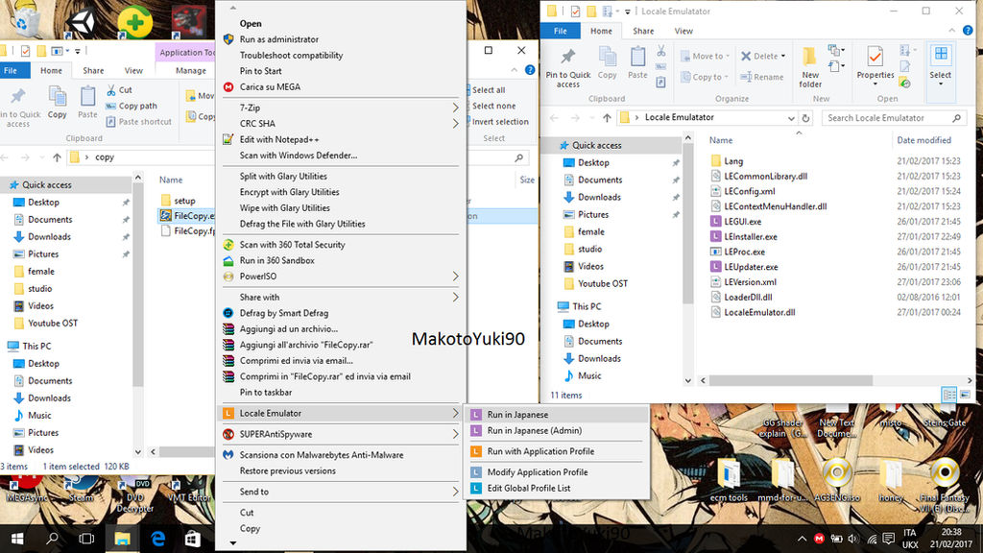Click the horizontal scrollbar in Locale Emulator file list

tap(791, 380)
